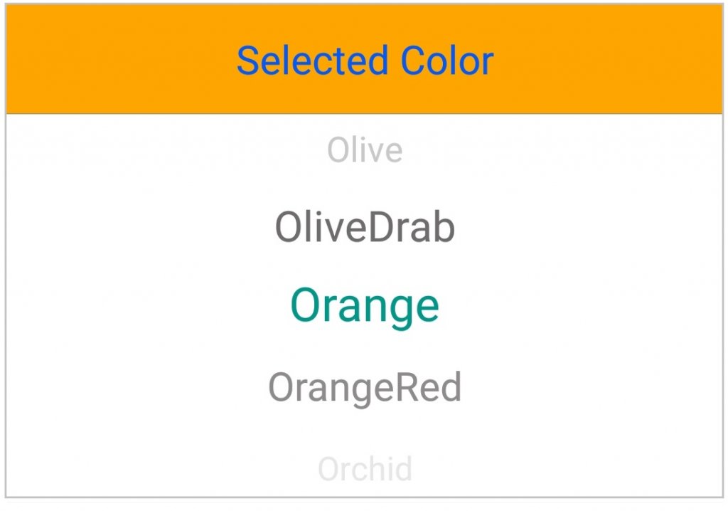Tap the teal highlighted Orange text
This screenshot has width=728, height=511.
tap(365, 307)
